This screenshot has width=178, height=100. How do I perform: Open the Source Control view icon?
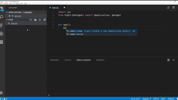[1, 25]
